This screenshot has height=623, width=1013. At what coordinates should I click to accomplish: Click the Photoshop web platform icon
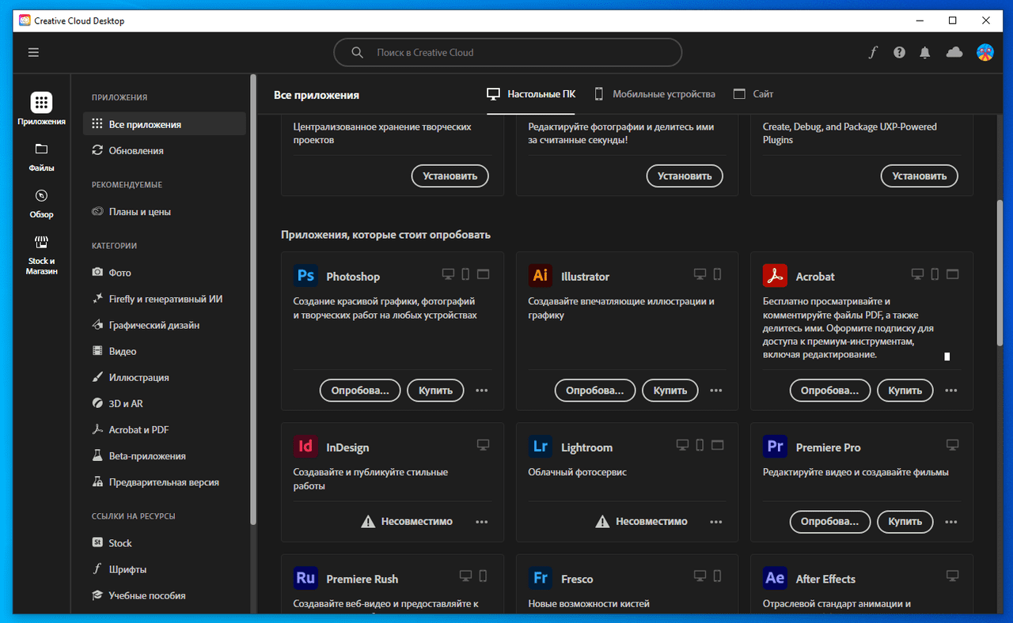pyautogui.click(x=484, y=274)
